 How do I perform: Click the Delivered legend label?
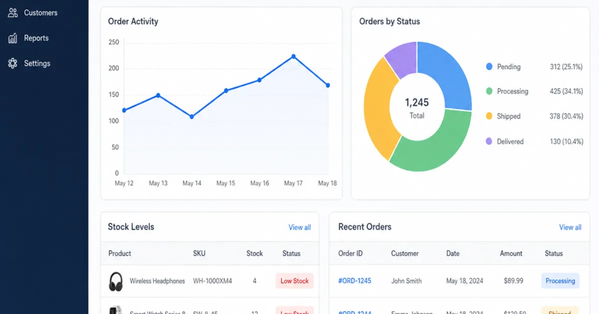click(x=510, y=142)
